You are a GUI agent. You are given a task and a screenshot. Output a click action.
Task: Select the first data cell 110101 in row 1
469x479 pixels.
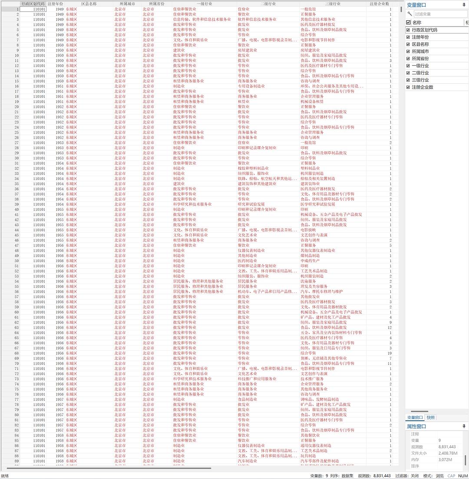(x=33, y=9)
